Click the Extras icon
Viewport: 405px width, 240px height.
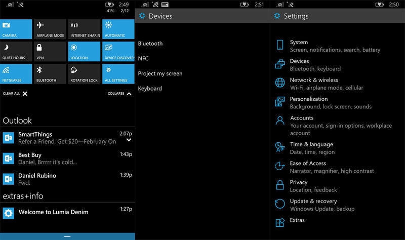pyautogui.click(x=280, y=222)
